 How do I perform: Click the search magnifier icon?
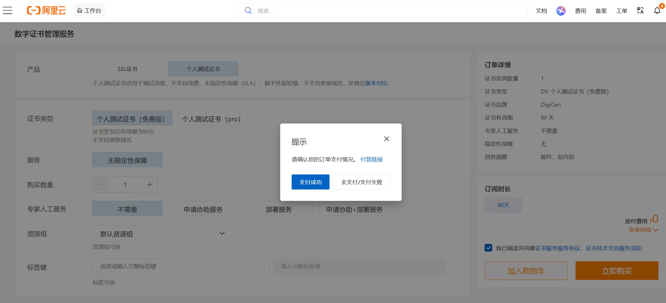tap(248, 11)
